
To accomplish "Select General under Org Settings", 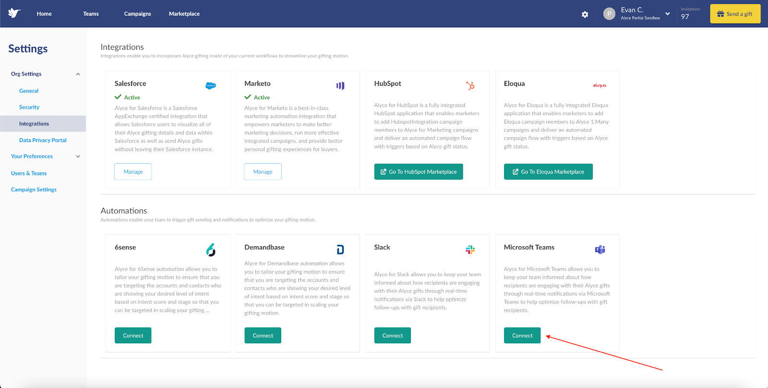I will coord(29,91).
